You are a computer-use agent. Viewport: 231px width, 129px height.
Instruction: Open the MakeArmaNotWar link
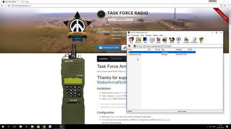[x=112, y=82]
